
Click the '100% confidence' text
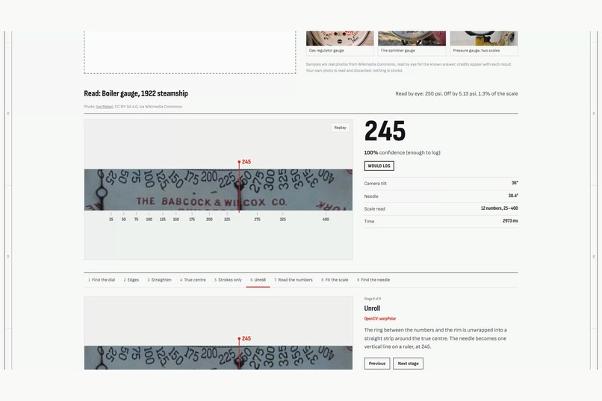[402, 153]
